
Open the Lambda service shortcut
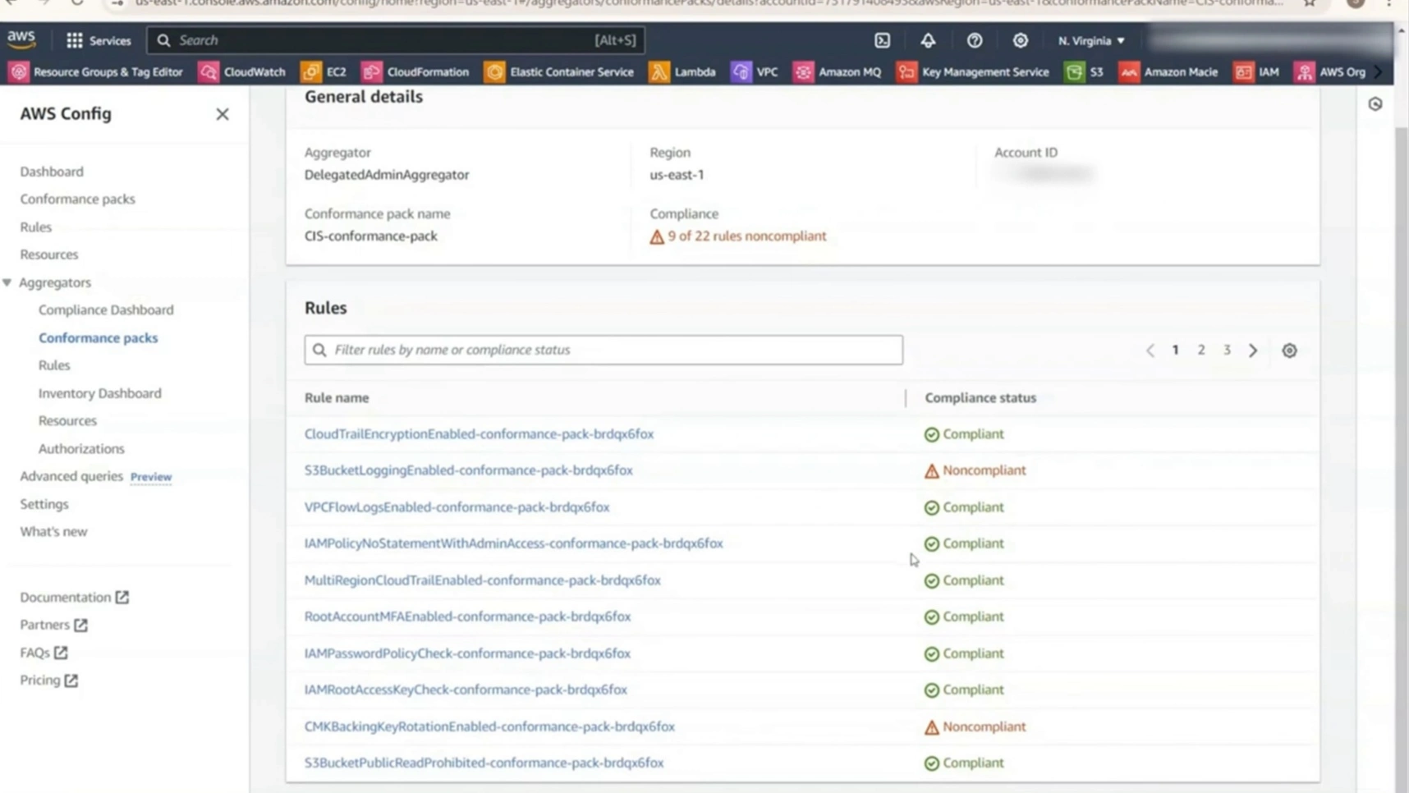[682, 72]
